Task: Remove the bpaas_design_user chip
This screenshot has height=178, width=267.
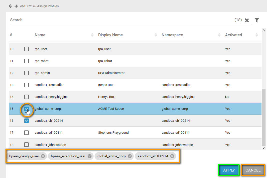Action: pyautogui.click(x=43, y=156)
